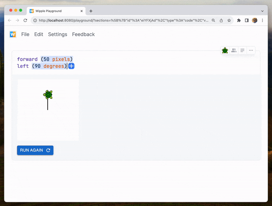Toggle the browser side panel
The height and width of the screenshot is (206, 272).
click(247, 20)
